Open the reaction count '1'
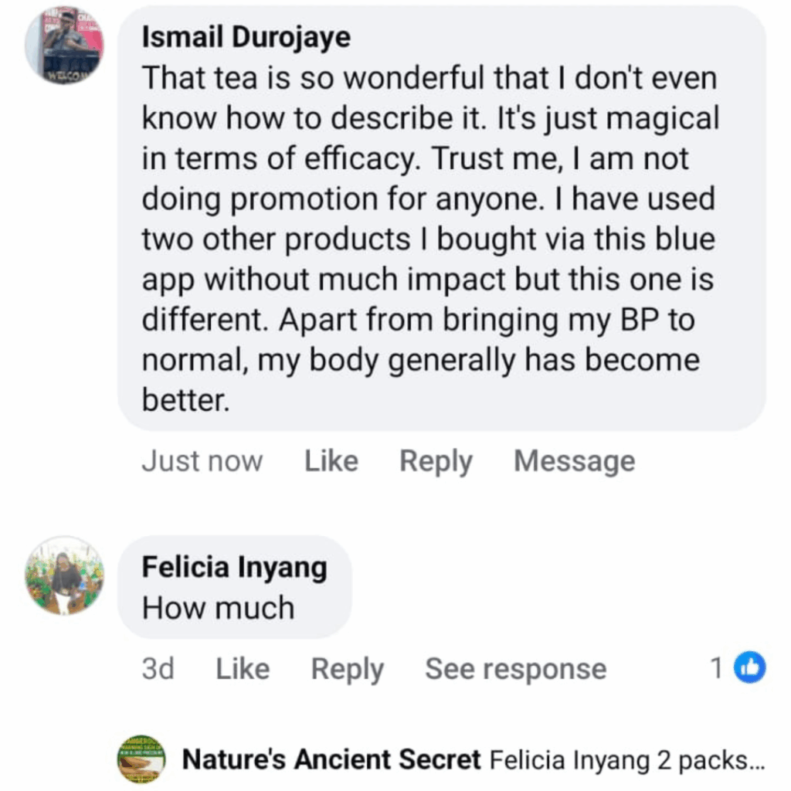The image size is (791, 791). tap(717, 668)
